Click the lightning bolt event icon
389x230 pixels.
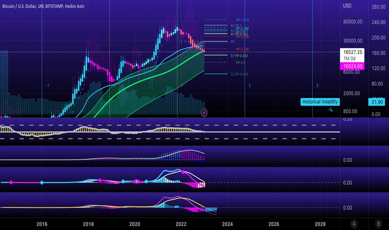click(x=204, y=112)
